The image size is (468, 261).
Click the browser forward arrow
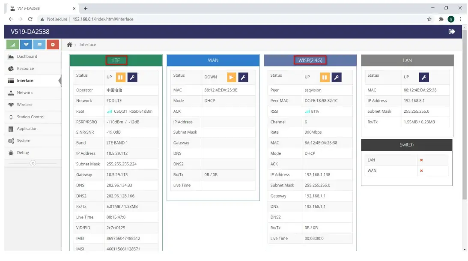coord(20,19)
